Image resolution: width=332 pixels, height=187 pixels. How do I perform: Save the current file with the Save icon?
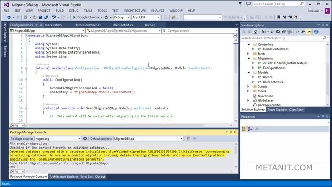(40, 17)
